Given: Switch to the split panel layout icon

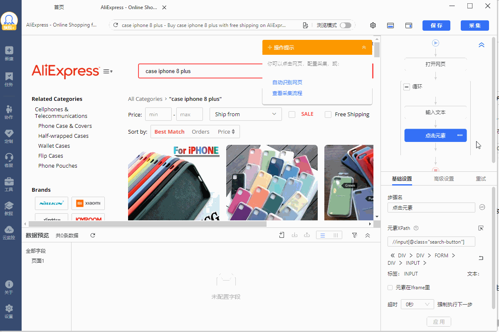Looking at the screenshot, I should [x=409, y=25].
